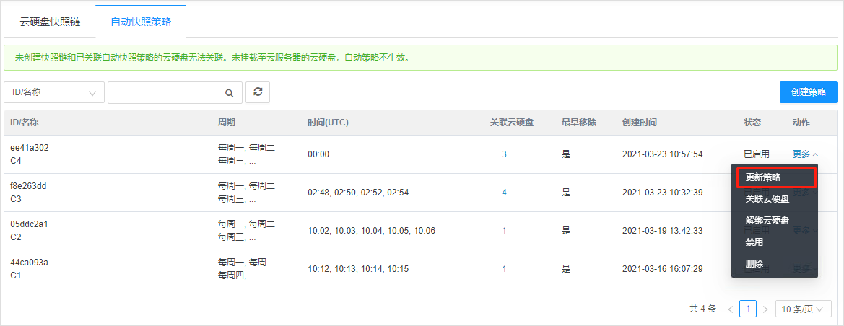Open associated disks count 4 for C3
The height and width of the screenshot is (326, 844).
[505, 193]
